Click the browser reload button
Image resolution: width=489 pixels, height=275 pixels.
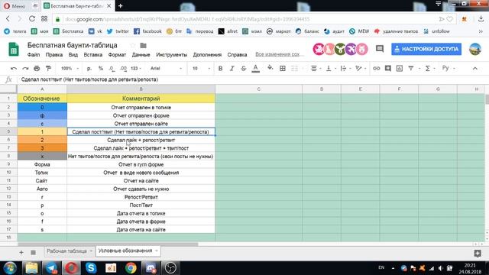coord(32,19)
